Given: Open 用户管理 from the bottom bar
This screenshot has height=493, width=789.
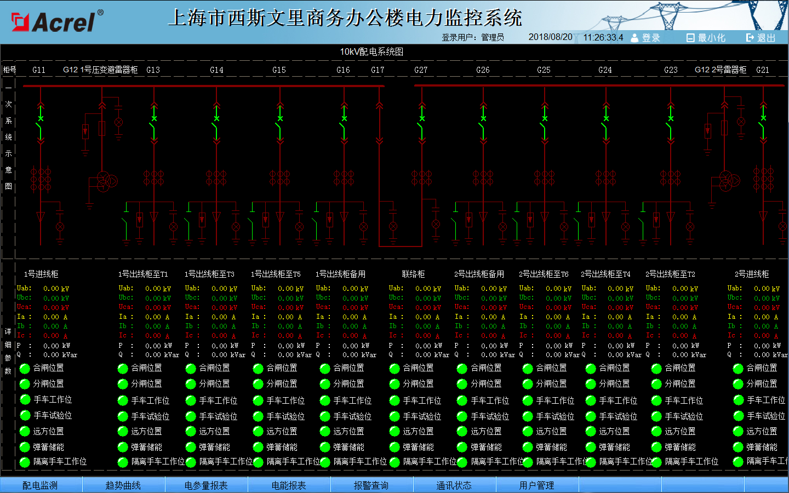Looking at the screenshot, I should click(536, 485).
